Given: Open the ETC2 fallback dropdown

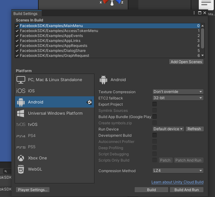Looking at the screenshot, I should tap(178, 98).
